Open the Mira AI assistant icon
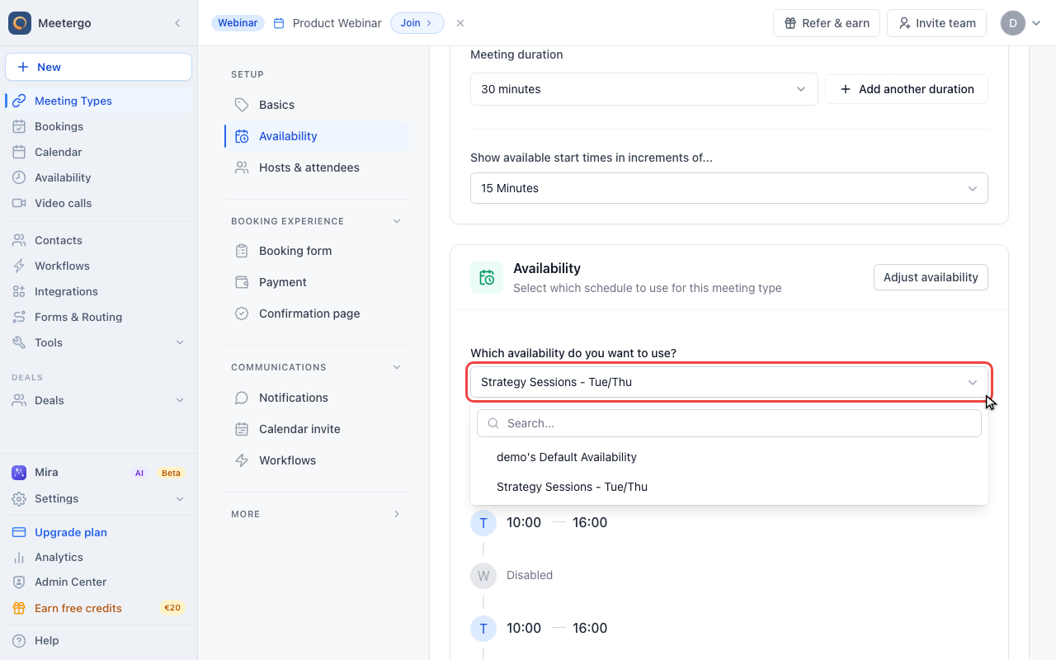 [x=19, y=473]
